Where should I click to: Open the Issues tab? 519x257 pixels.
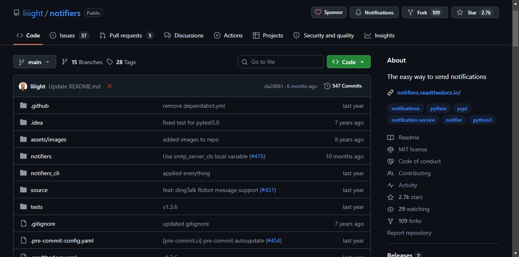coord(69,35)
